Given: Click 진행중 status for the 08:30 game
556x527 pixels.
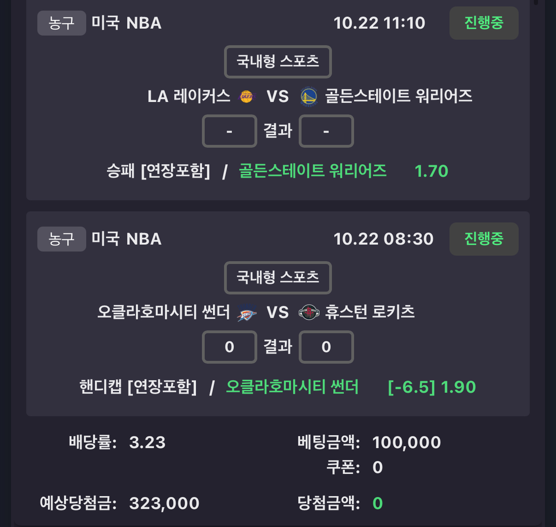Looking at the screenshot, I should (x=484, y=239).
